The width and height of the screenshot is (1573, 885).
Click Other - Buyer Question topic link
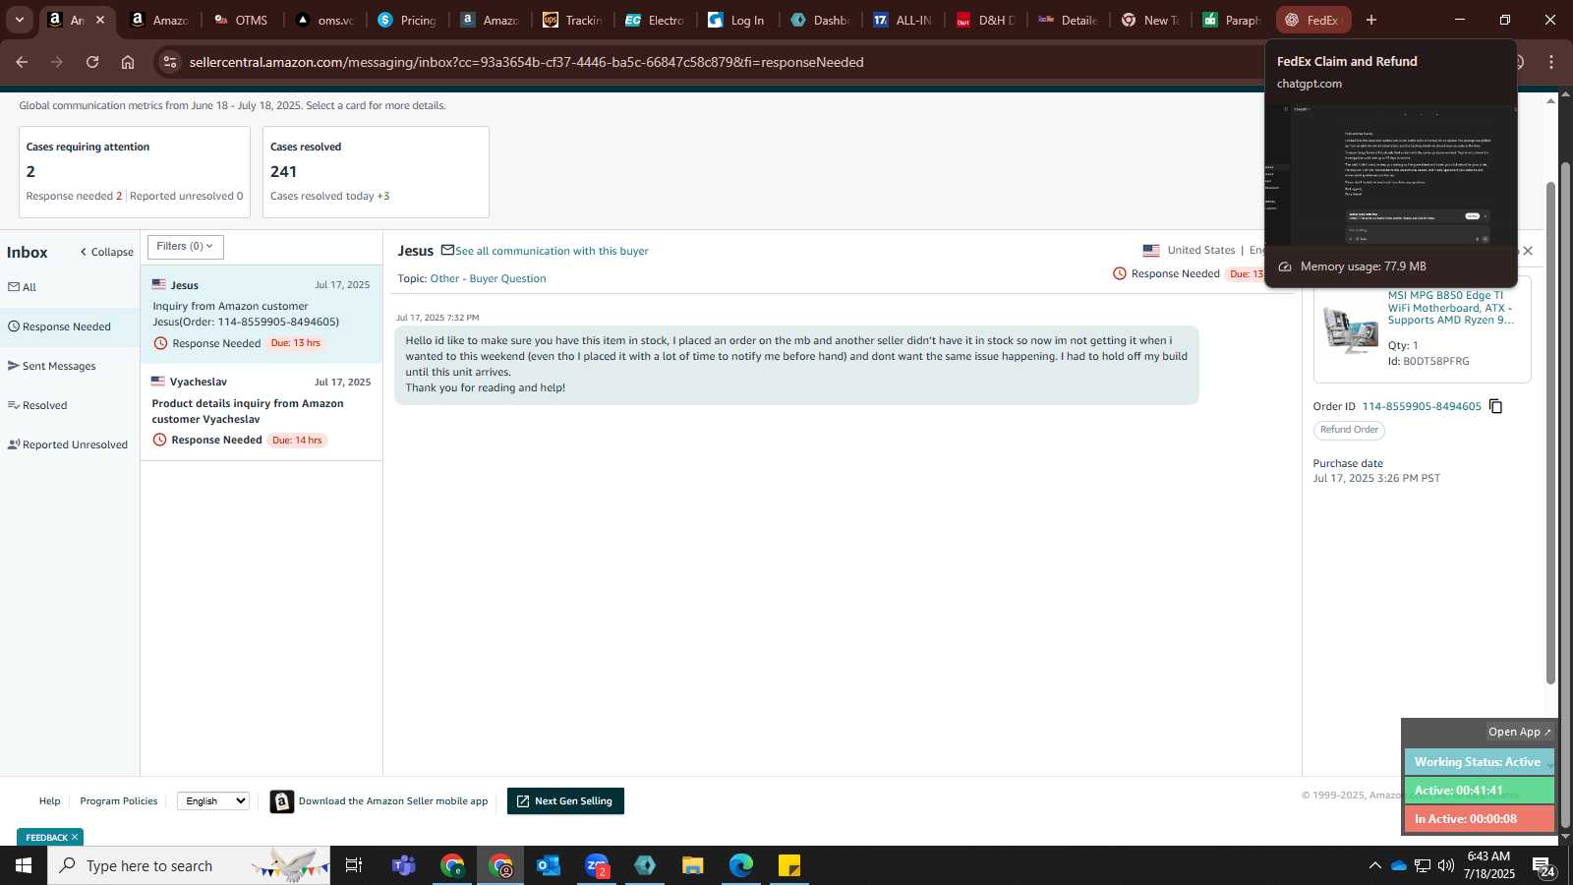pos(488,278)
